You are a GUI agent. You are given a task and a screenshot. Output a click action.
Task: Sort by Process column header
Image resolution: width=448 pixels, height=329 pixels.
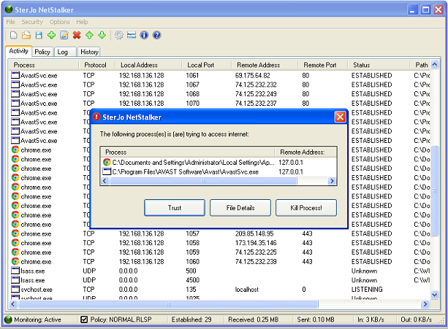[43, 65]
